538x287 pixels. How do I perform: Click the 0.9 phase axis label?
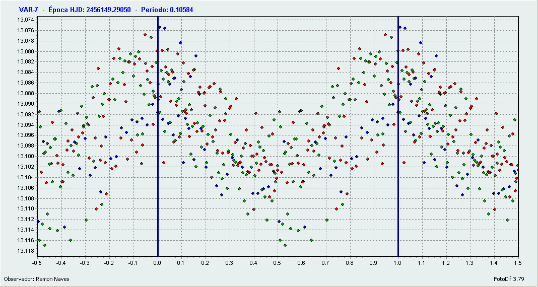pos(374,263)
